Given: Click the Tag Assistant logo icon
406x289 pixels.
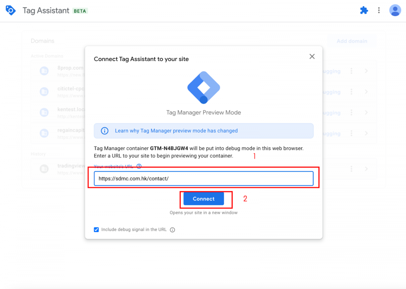Looking at the screenshot, I should (11, 11).
